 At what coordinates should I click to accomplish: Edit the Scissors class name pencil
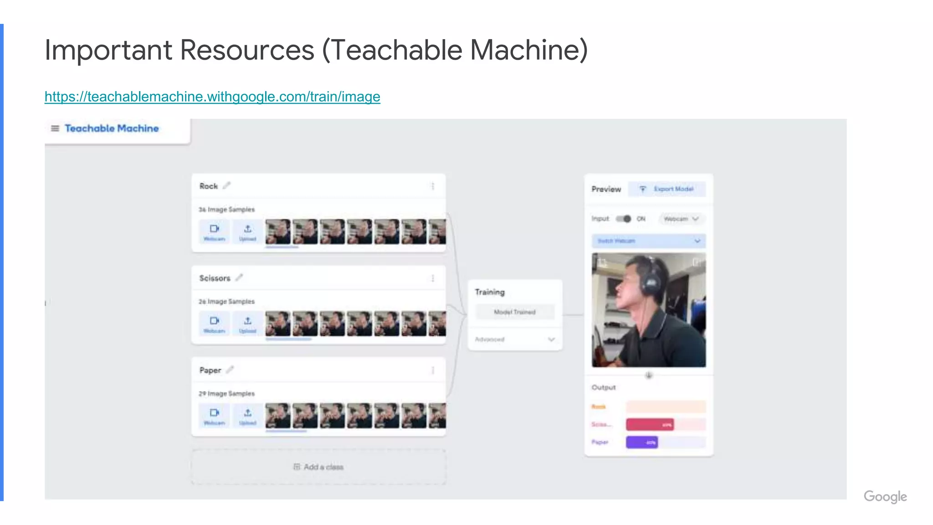[239, 278]
